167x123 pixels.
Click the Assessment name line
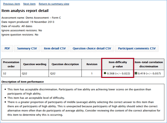pos(31,18)
